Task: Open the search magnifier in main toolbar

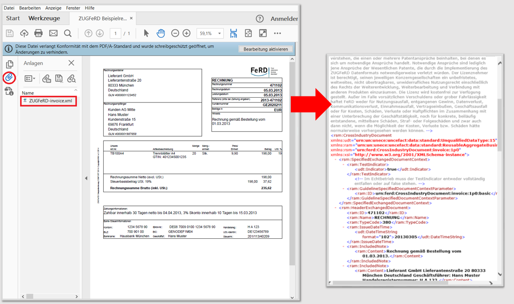Action: pos(68,33)
